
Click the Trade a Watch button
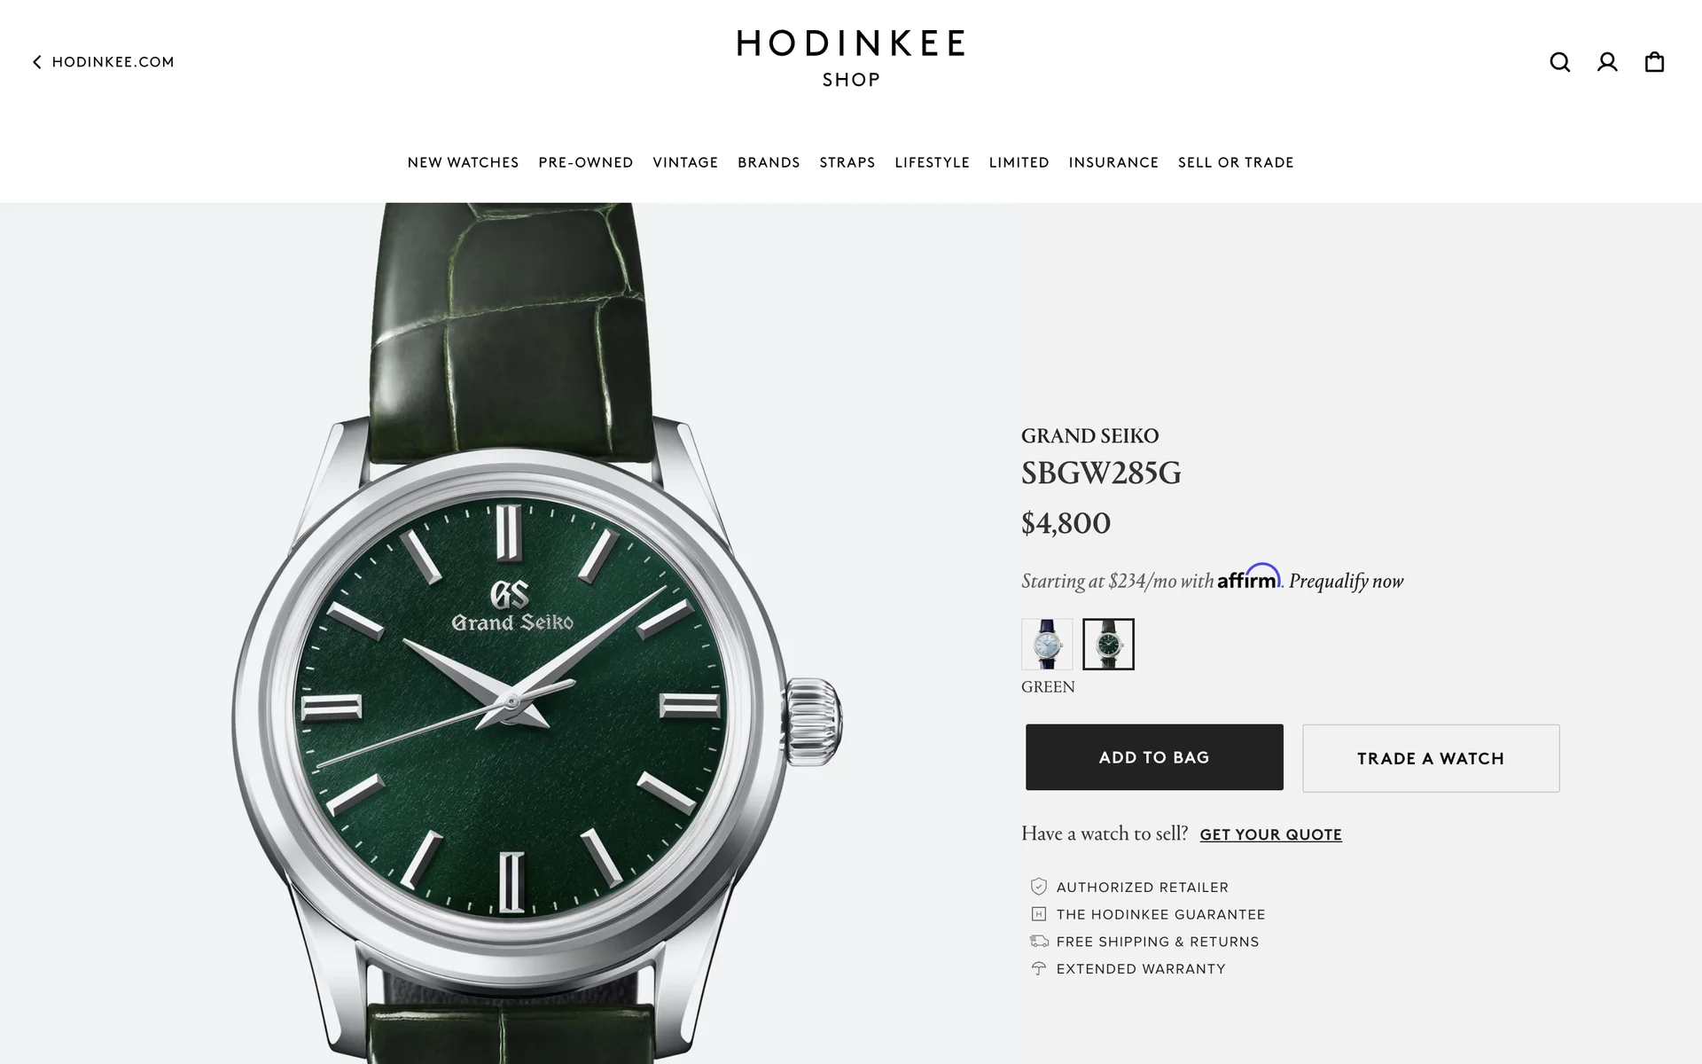1431,758
